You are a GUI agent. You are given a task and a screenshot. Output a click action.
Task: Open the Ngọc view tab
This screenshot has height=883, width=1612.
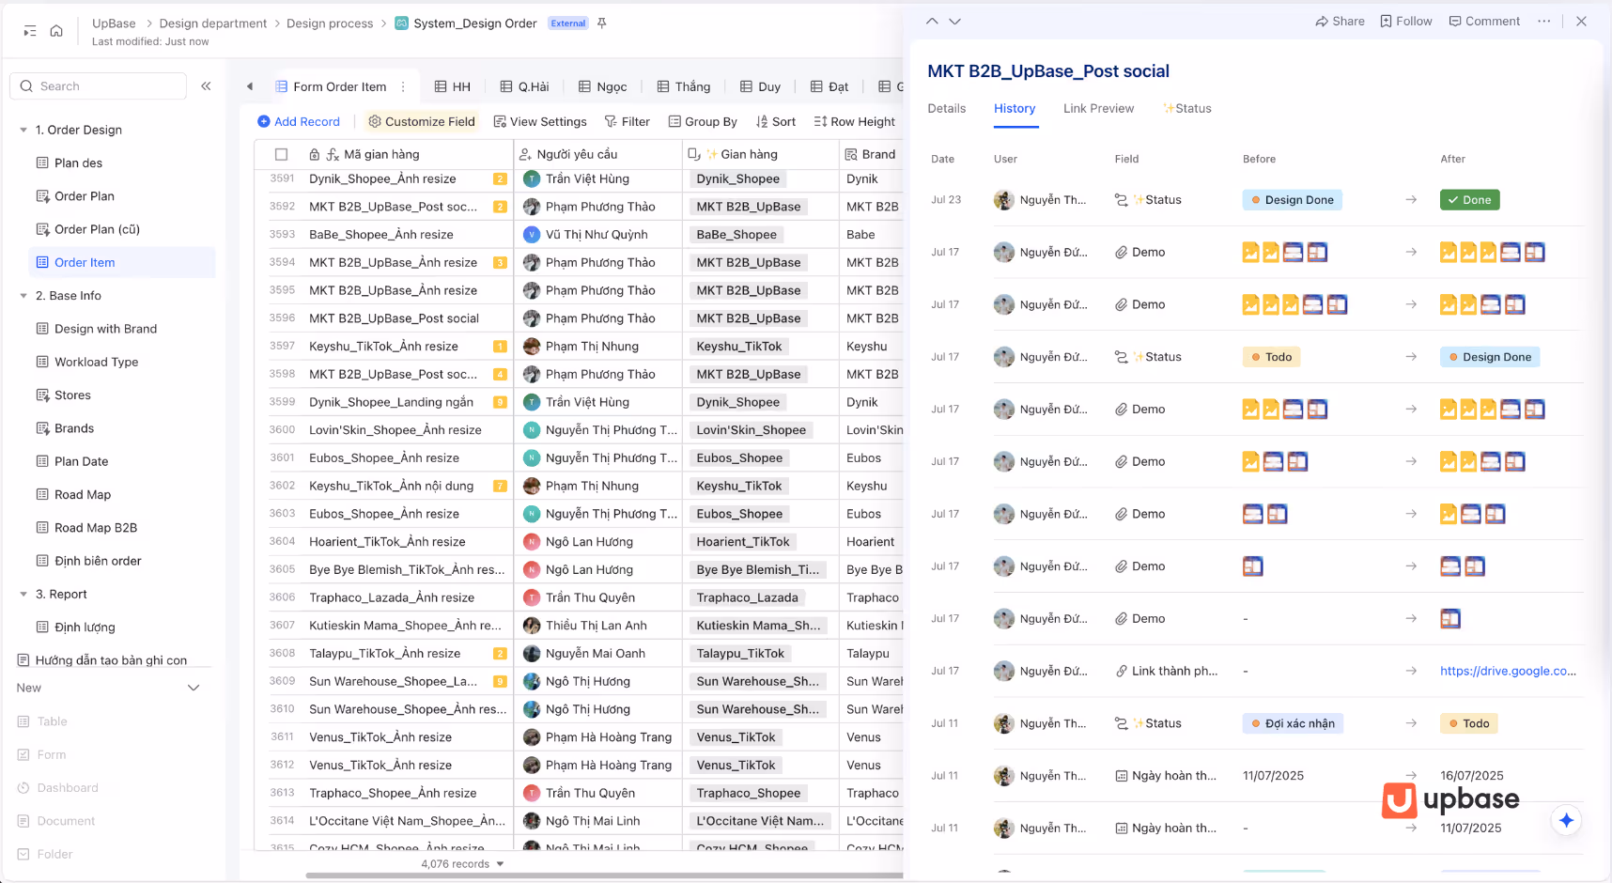click(602, 86)
